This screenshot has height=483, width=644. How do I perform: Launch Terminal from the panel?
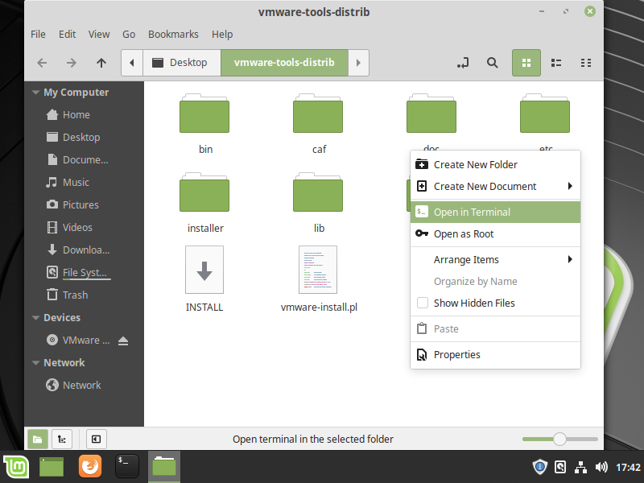point(127,467)
